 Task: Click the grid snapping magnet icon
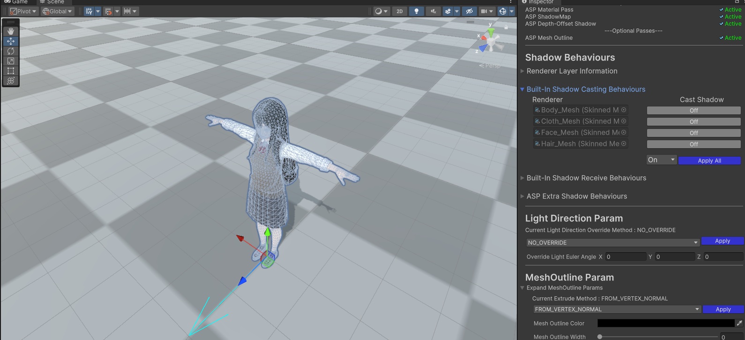pos(108,11)
